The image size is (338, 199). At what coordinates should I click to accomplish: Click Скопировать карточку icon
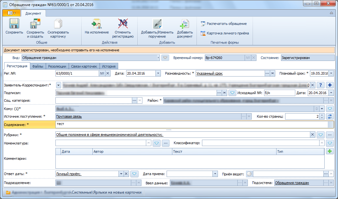[58, 24]
